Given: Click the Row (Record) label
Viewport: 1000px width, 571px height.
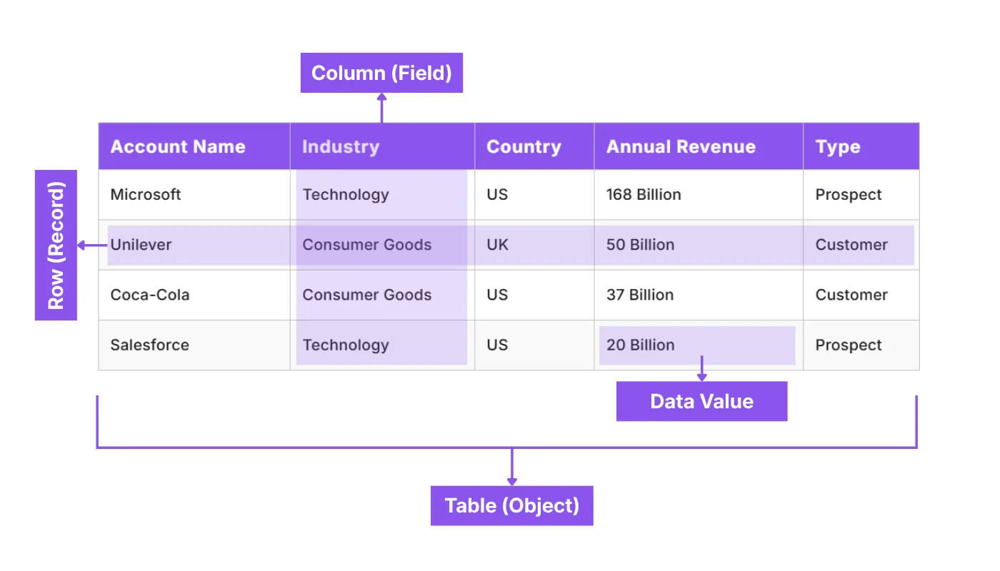Looking at the screenshot, I should (56, 245).
